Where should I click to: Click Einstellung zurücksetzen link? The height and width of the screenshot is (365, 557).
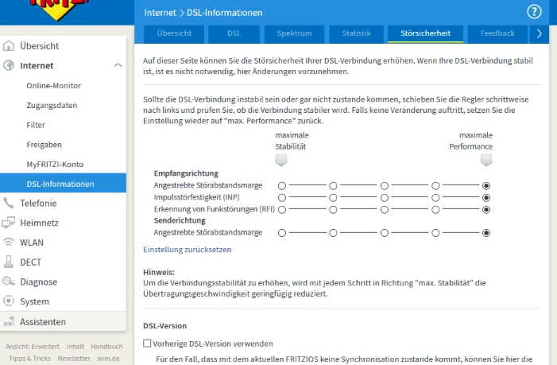pyautogui.click(x=188, y=250)
